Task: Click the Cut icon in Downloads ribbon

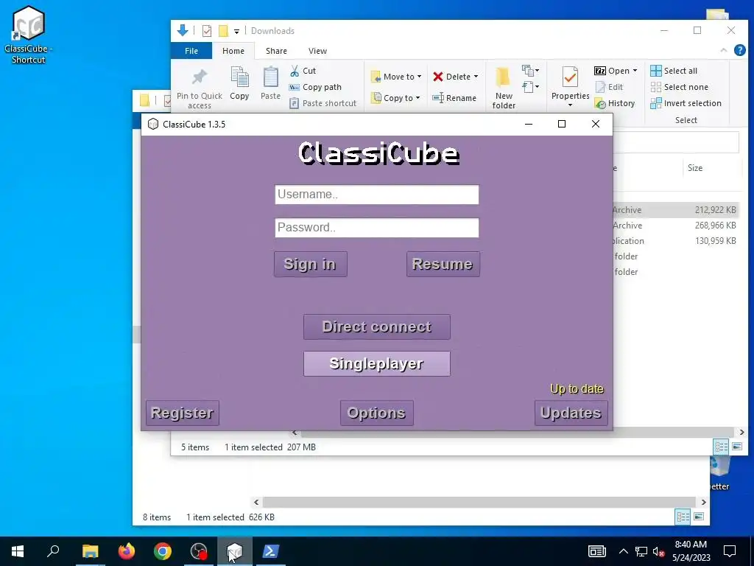Action: pyautogui.click(x=295, y=71)
